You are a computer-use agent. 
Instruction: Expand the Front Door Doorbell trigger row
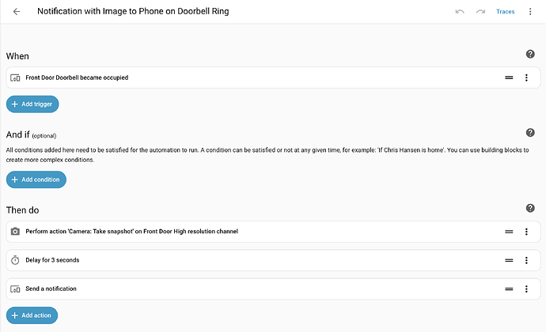[x=237, y=77]
